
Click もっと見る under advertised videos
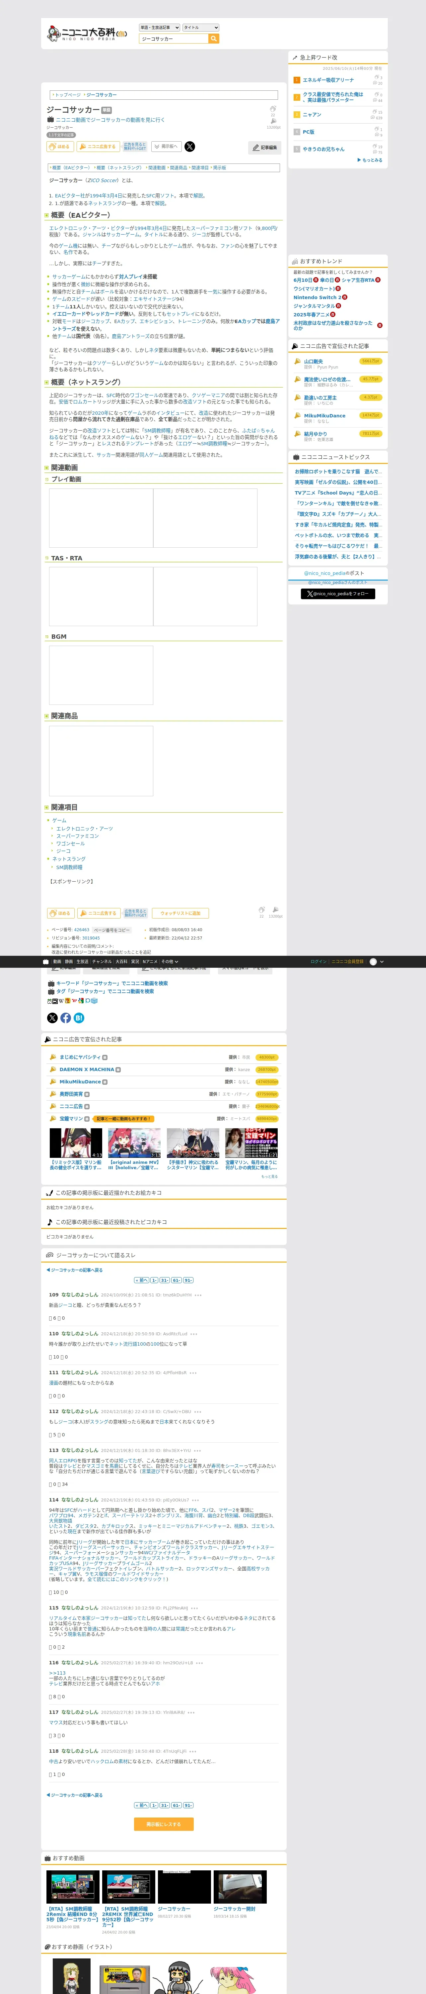point(269,1176)
